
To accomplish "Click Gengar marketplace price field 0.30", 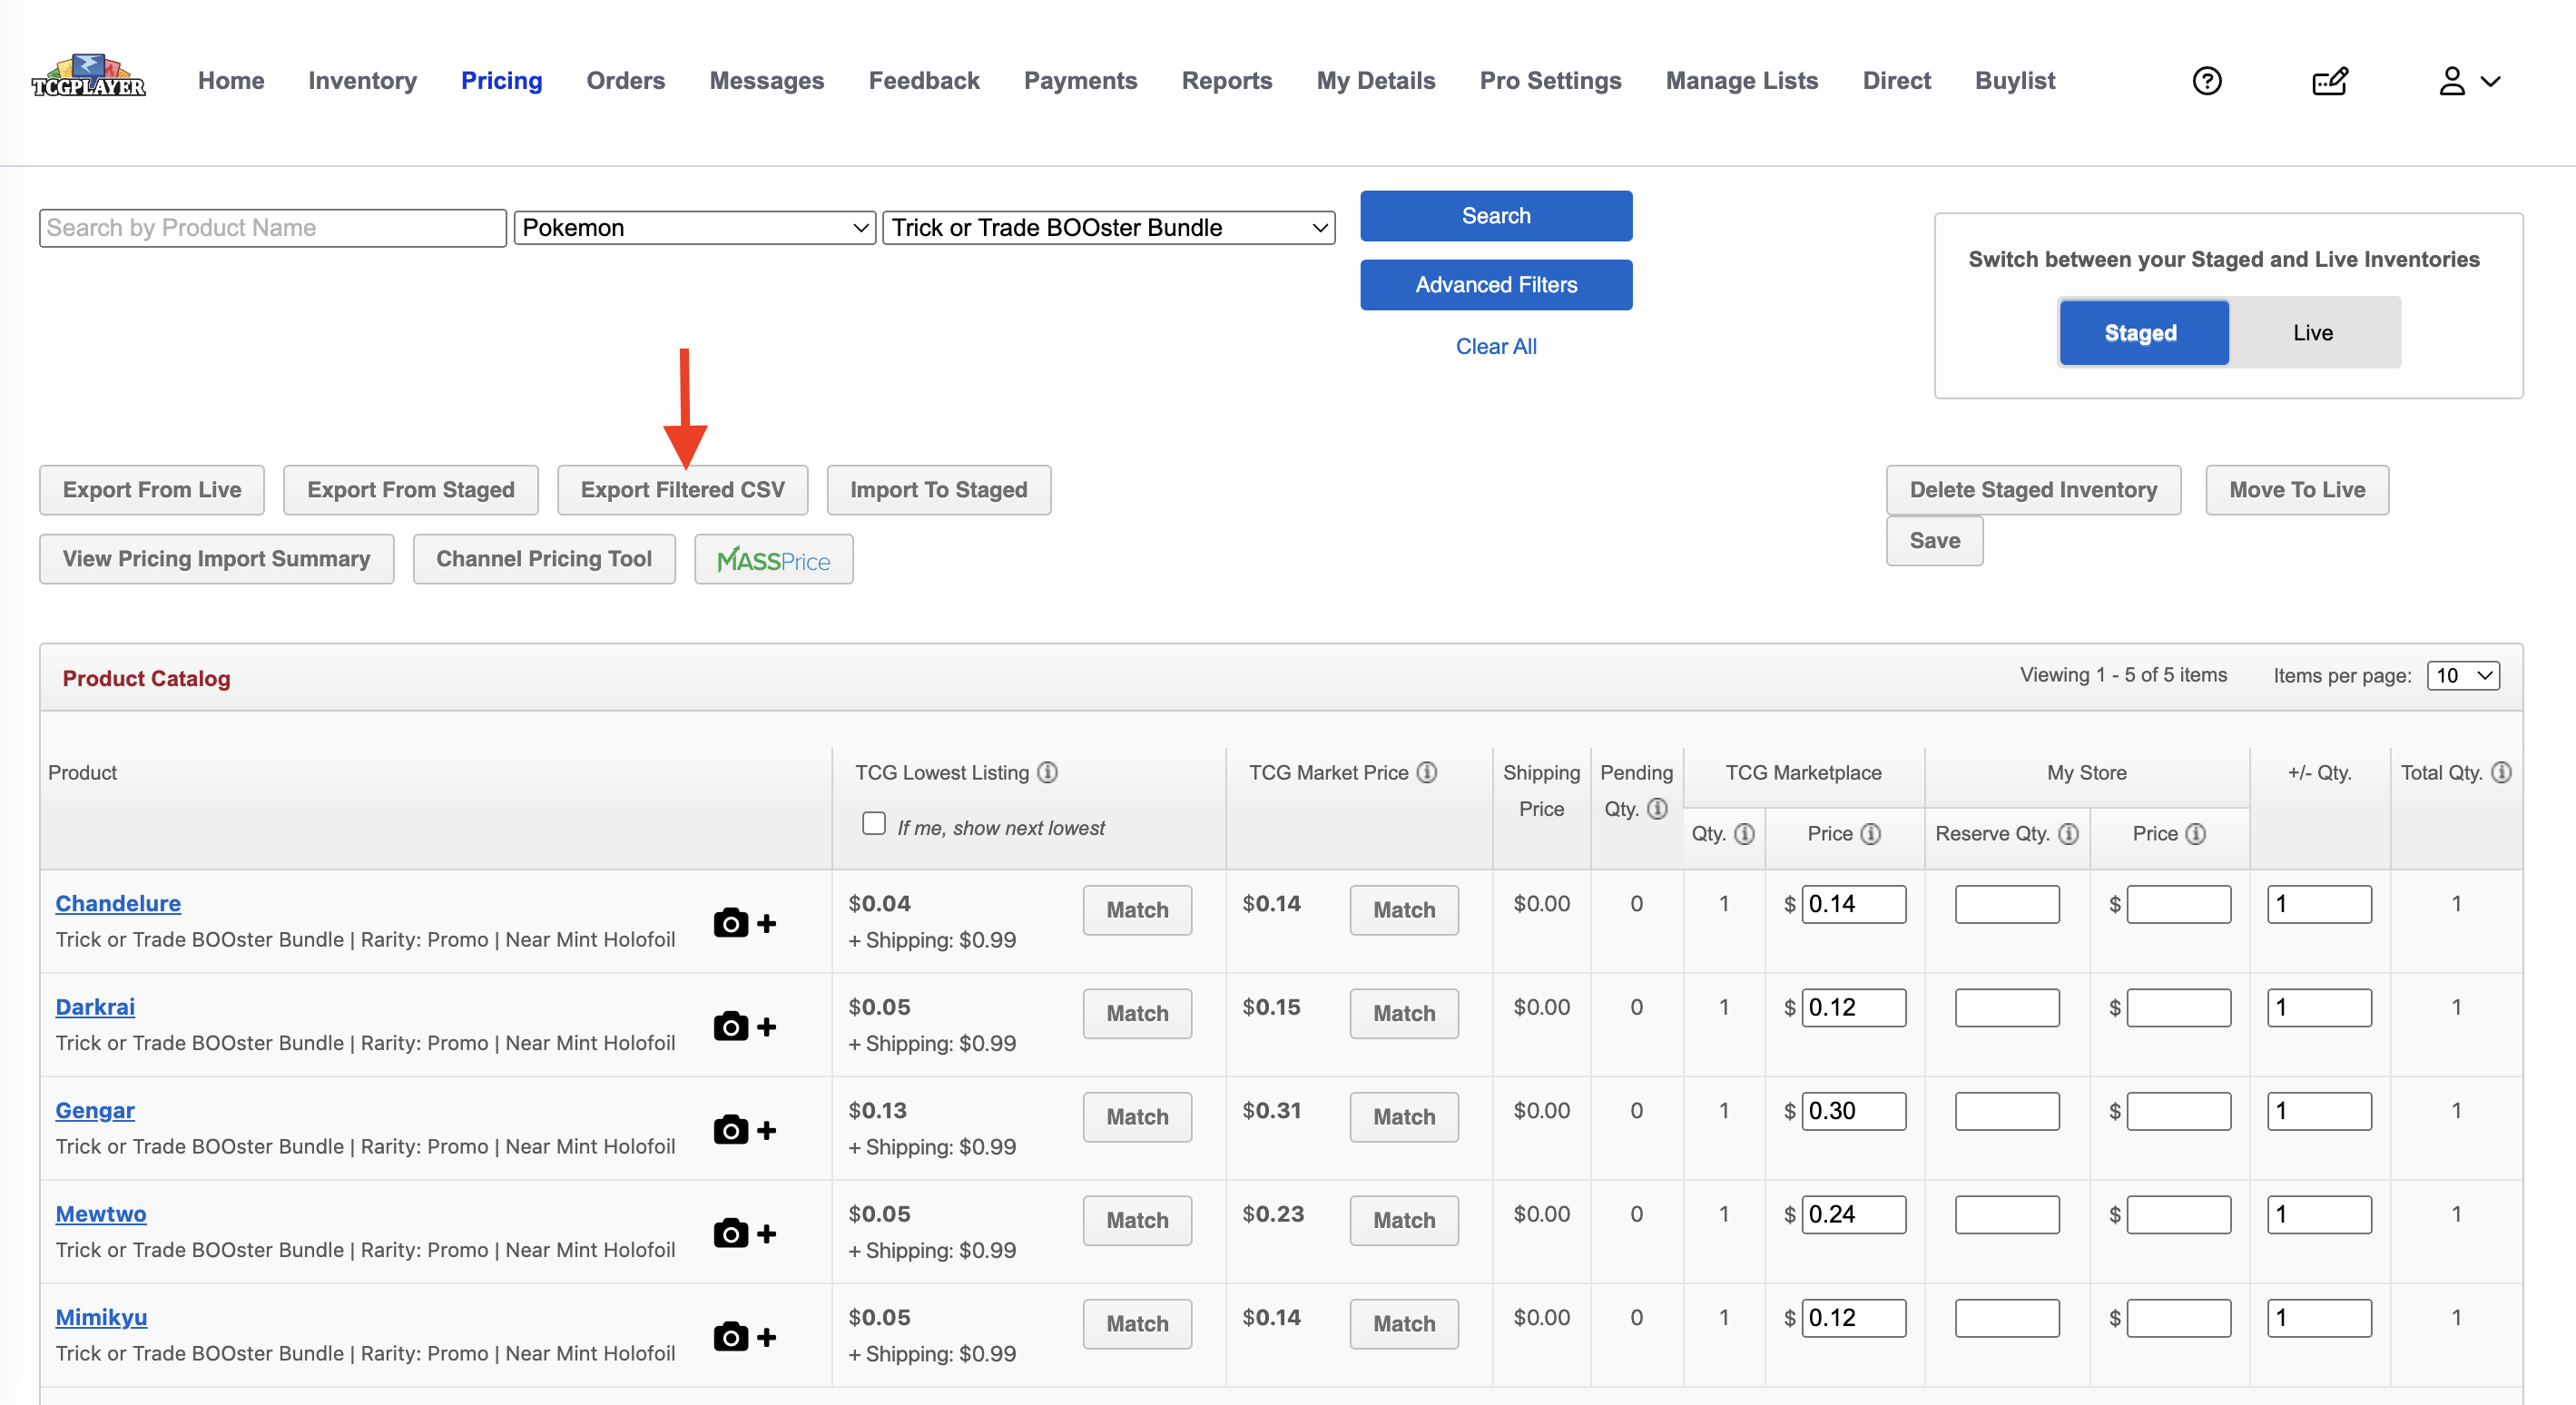I will point(1854,1111).
